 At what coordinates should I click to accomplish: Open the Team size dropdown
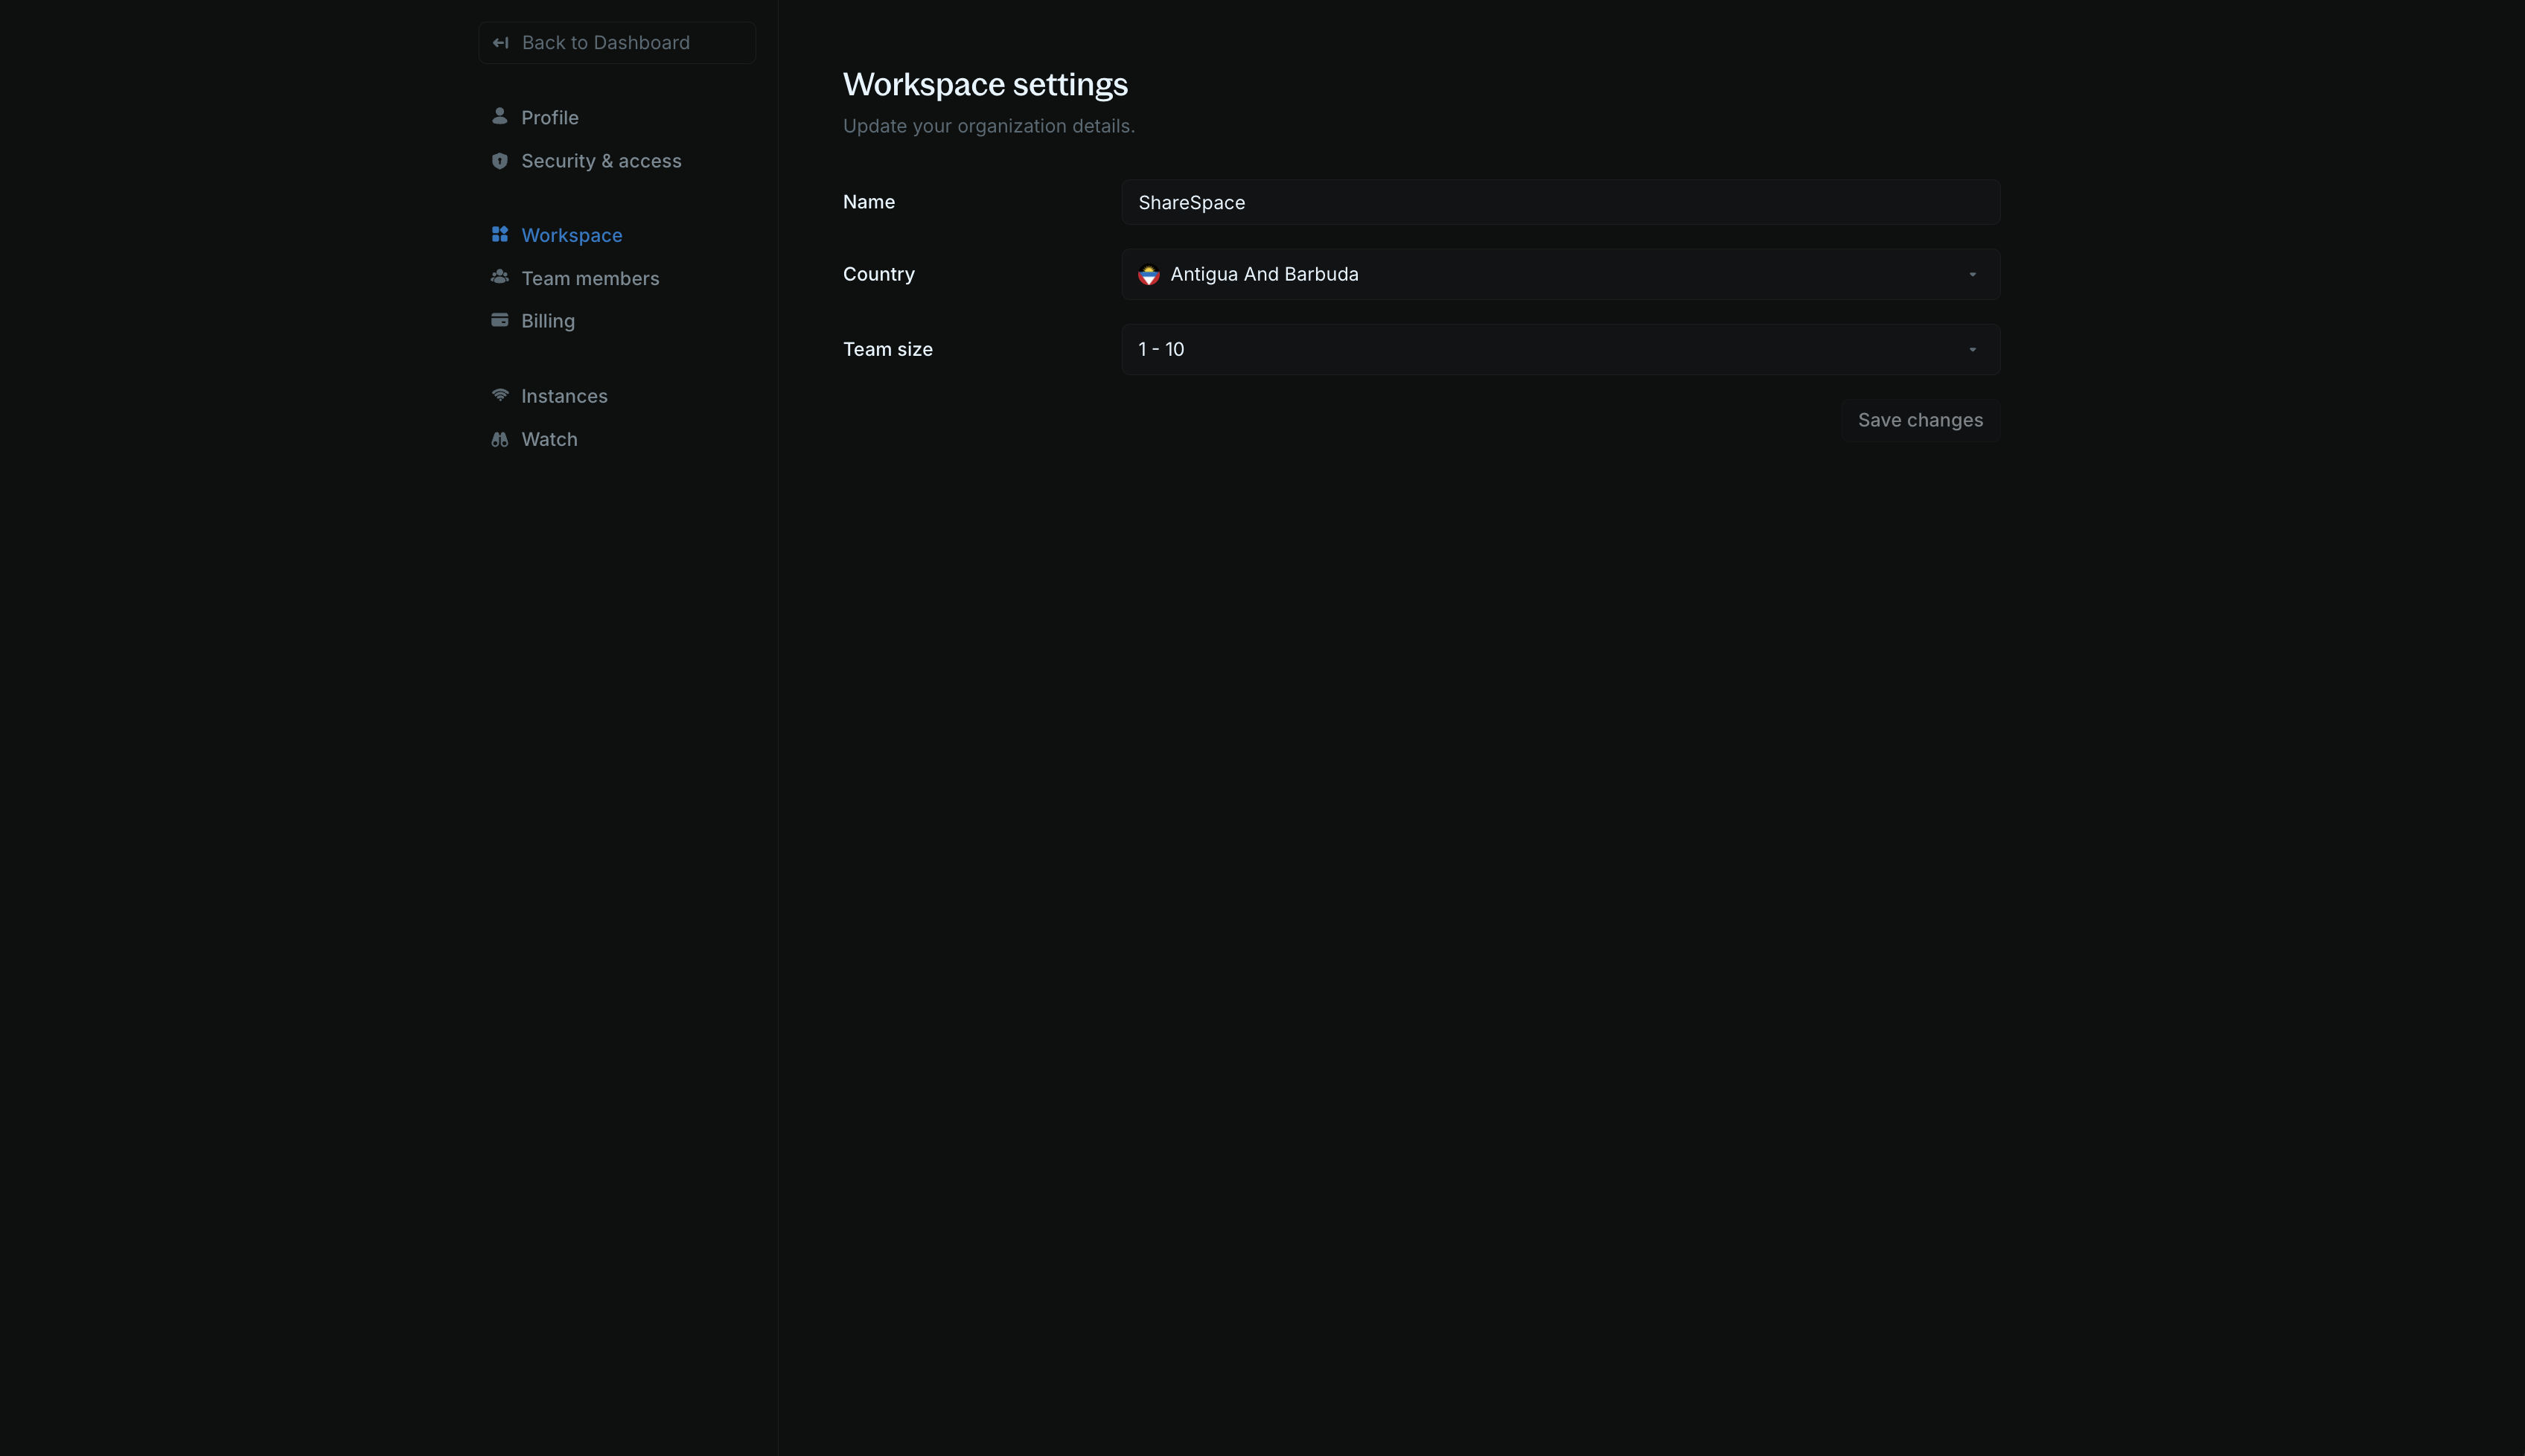pyautogui.click(x=1560, y=349)
